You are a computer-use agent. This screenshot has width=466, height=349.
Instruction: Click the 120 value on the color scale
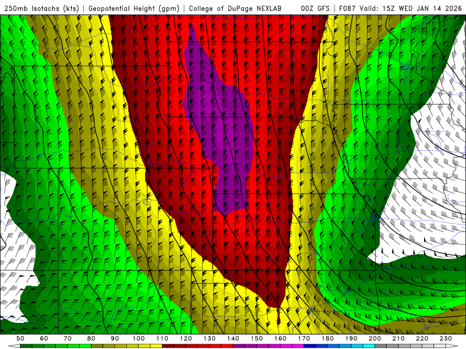186,339
